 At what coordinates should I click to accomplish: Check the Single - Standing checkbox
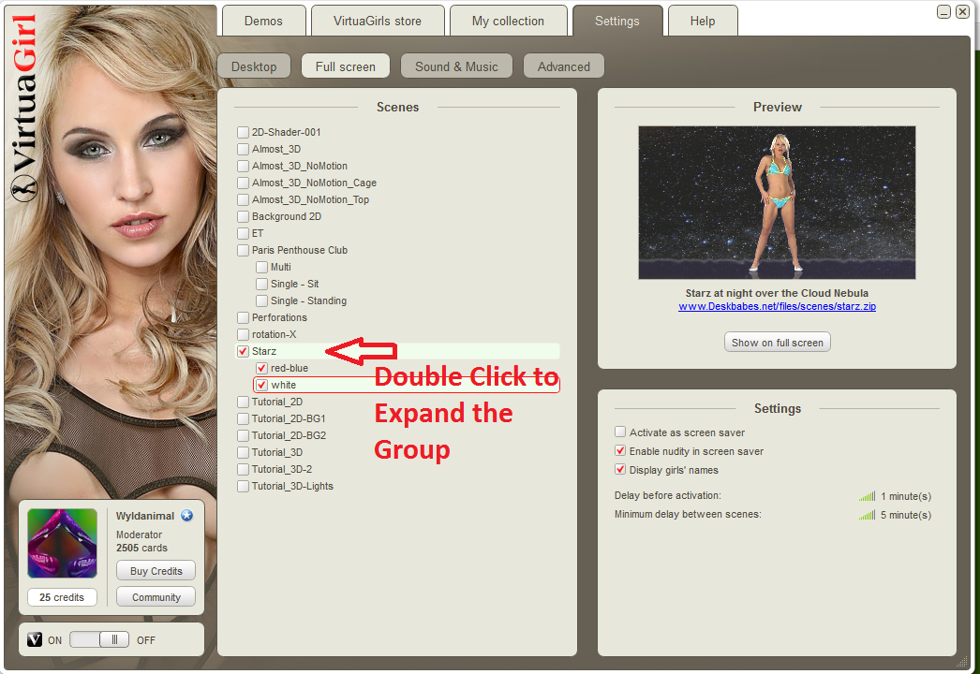tap(262, 301)
